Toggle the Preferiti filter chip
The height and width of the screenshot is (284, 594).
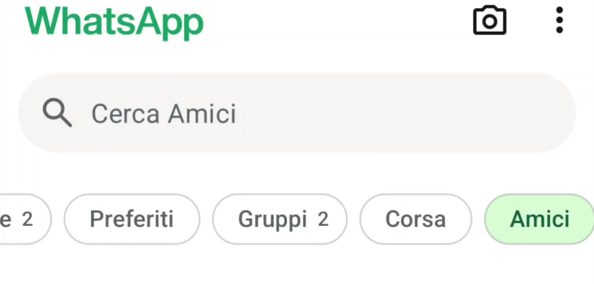tap(131, 219)
